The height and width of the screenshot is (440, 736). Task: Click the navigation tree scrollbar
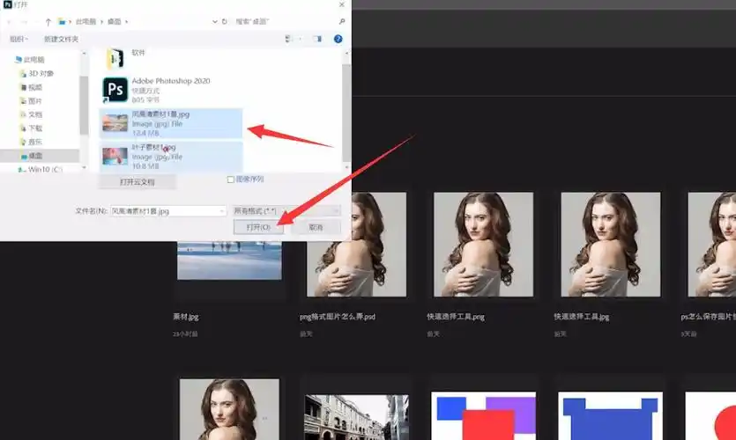pos(84,106)
